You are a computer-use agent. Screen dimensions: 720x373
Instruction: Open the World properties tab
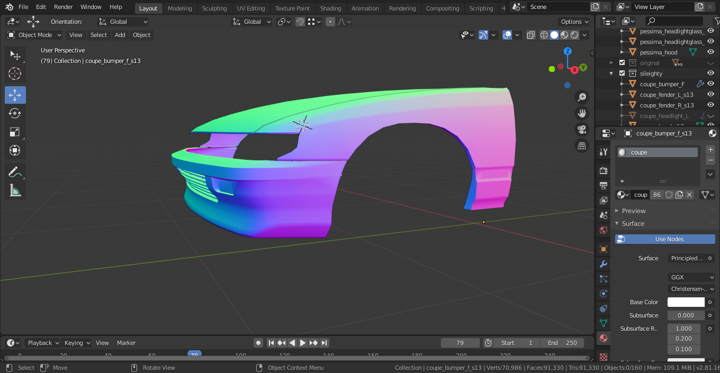click(603, 230)
